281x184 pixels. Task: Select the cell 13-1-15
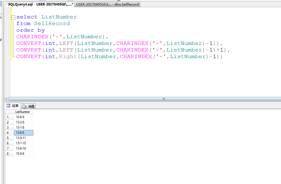[x=23, y=143]
